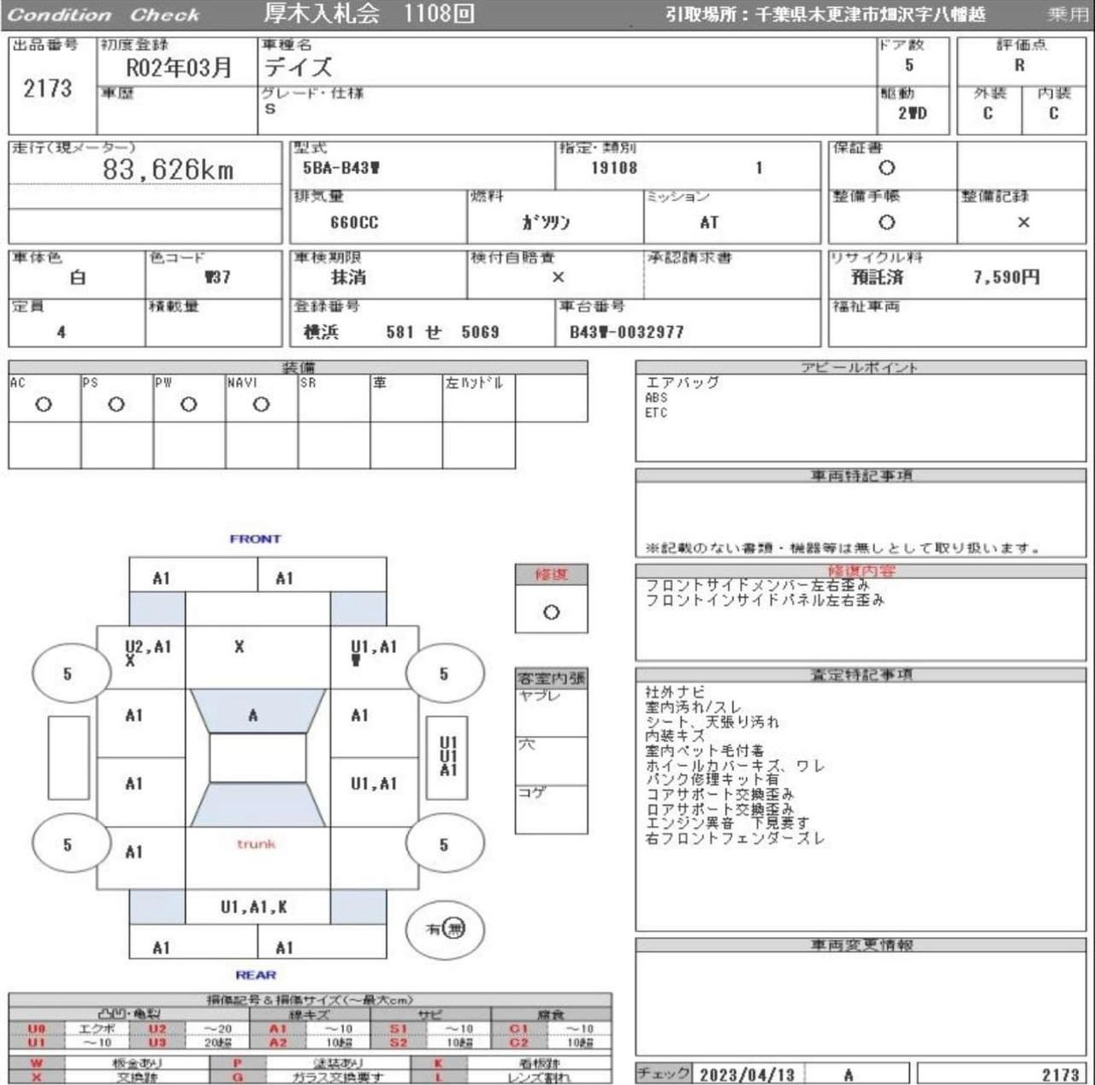Click the trunk label on the car diagram
Viewport: 1095px width, 1085px height.
257,844
